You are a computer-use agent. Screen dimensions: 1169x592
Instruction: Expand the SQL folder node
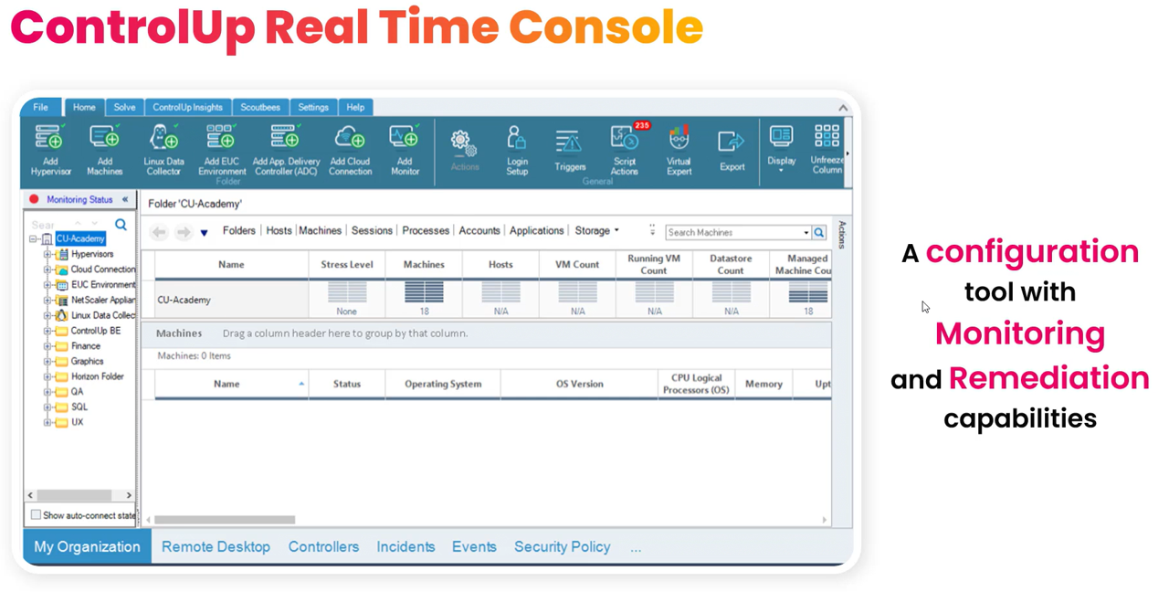47,407
